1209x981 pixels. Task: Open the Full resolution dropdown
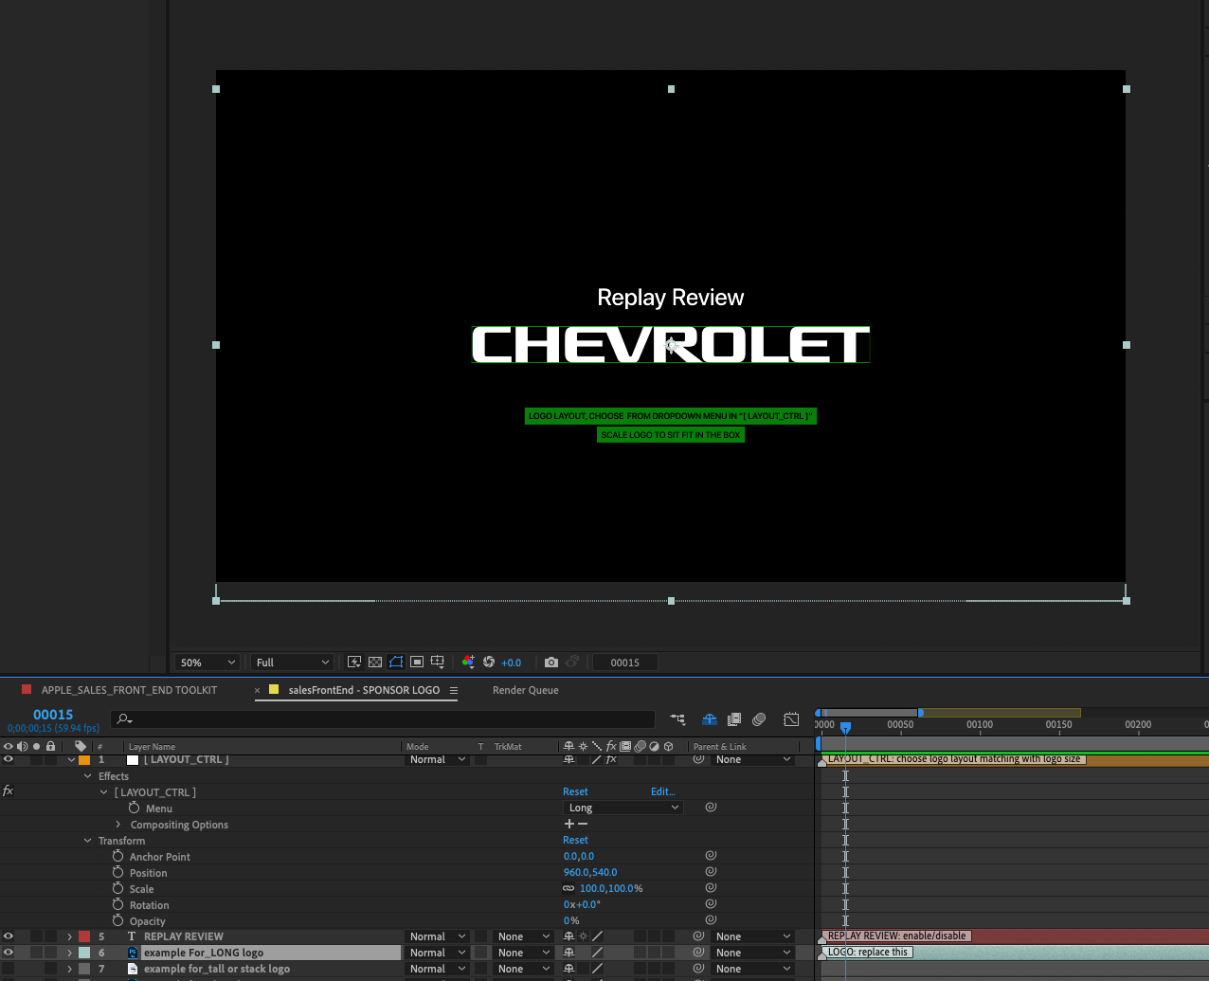point(292,663)
